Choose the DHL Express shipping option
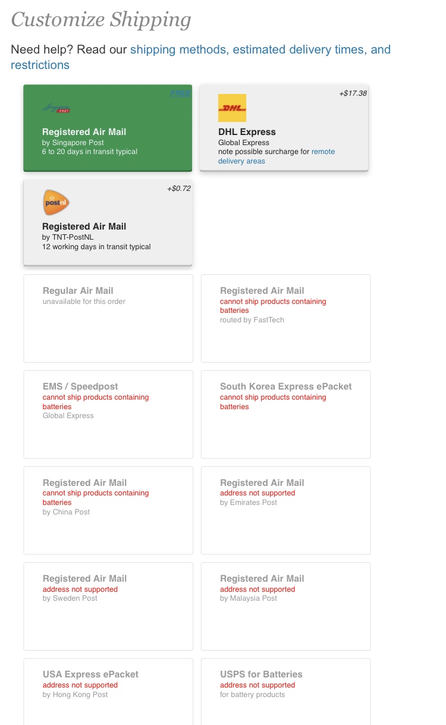Screen dimensions: 446x725 (284, 140)
